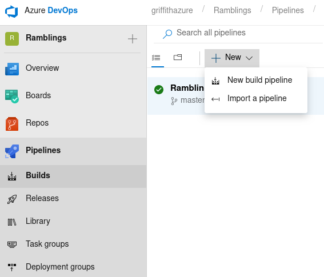Image resolution: width=324 pixels, height=277 pixels.
Task: Switch to the list view tab
Action: [x=156, y=58]
